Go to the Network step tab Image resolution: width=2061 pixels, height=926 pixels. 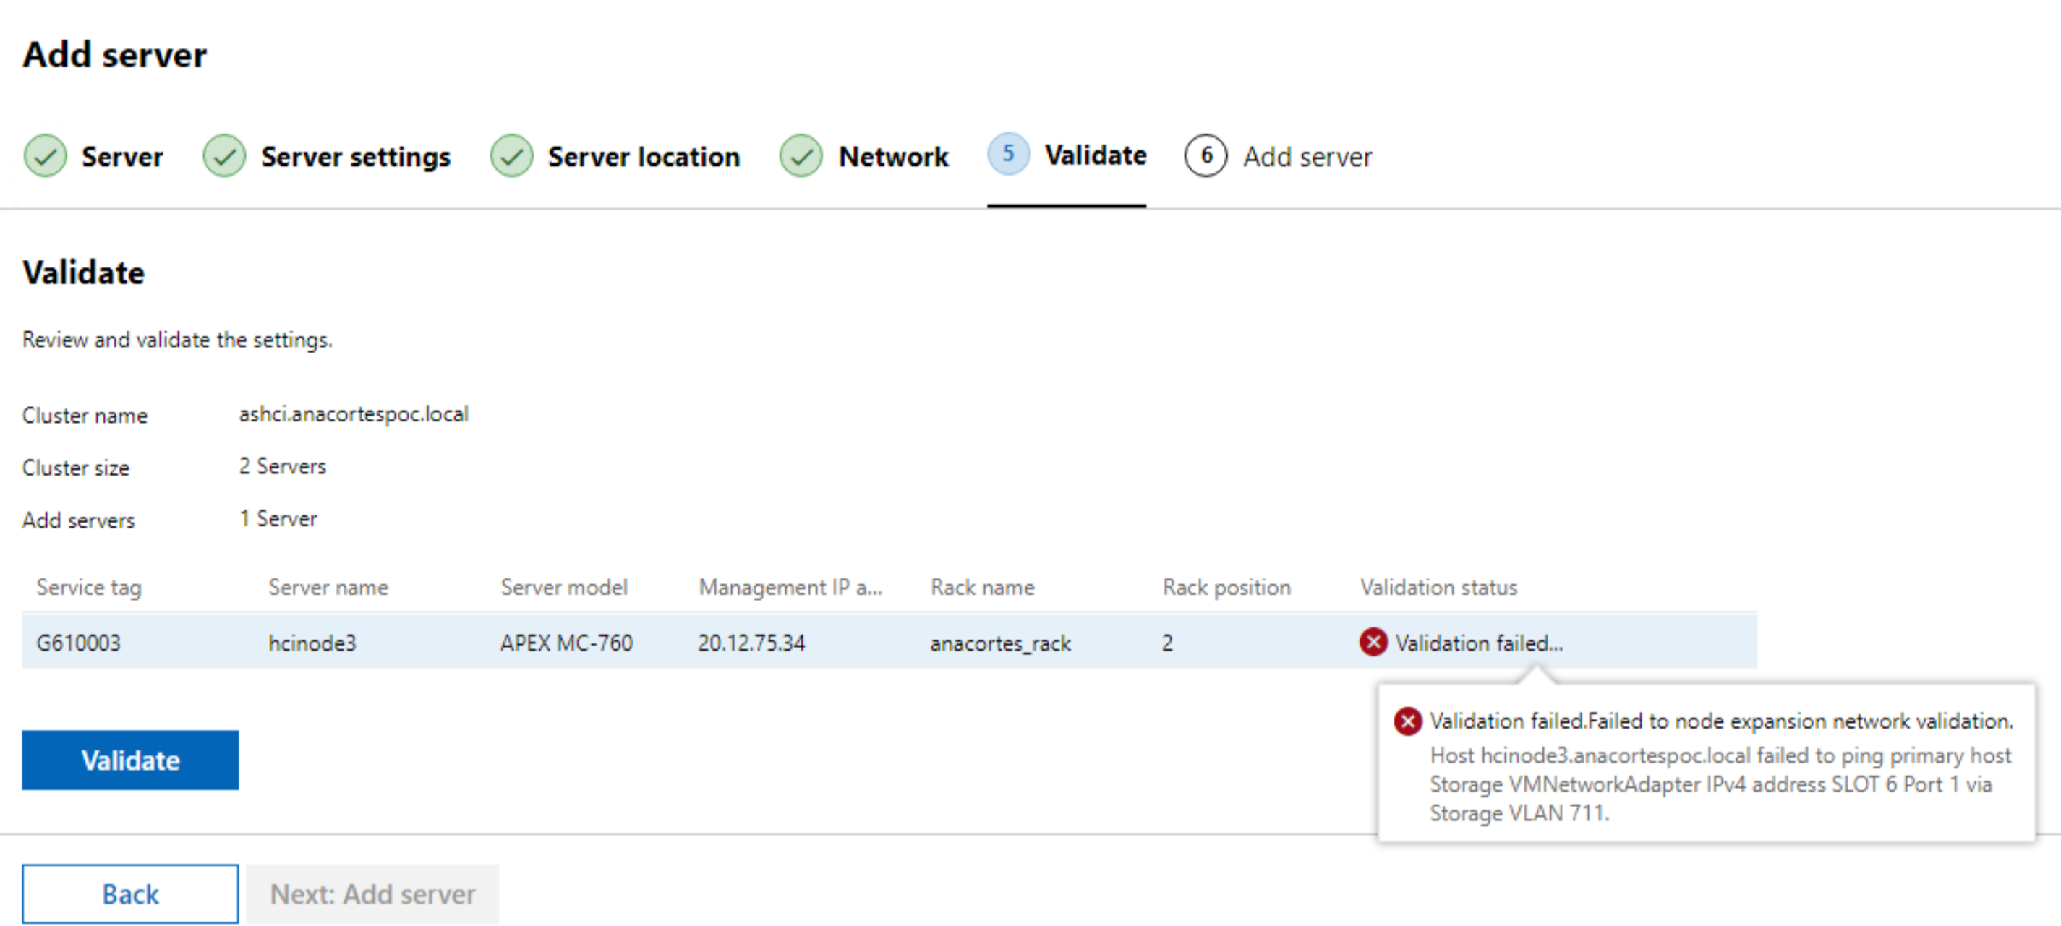tap(893, 157)
